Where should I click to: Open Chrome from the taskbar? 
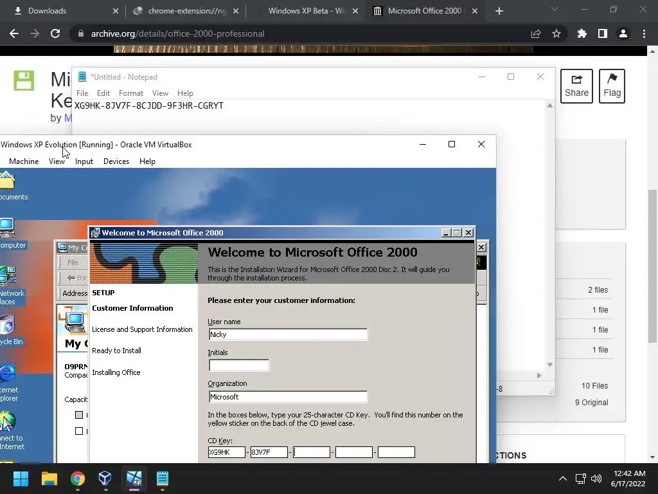[78, 479]
